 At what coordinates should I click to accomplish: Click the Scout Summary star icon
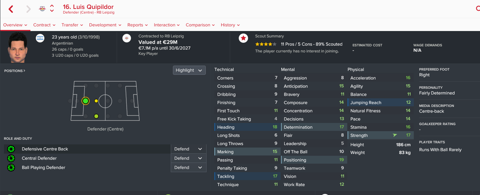point(243,38)
